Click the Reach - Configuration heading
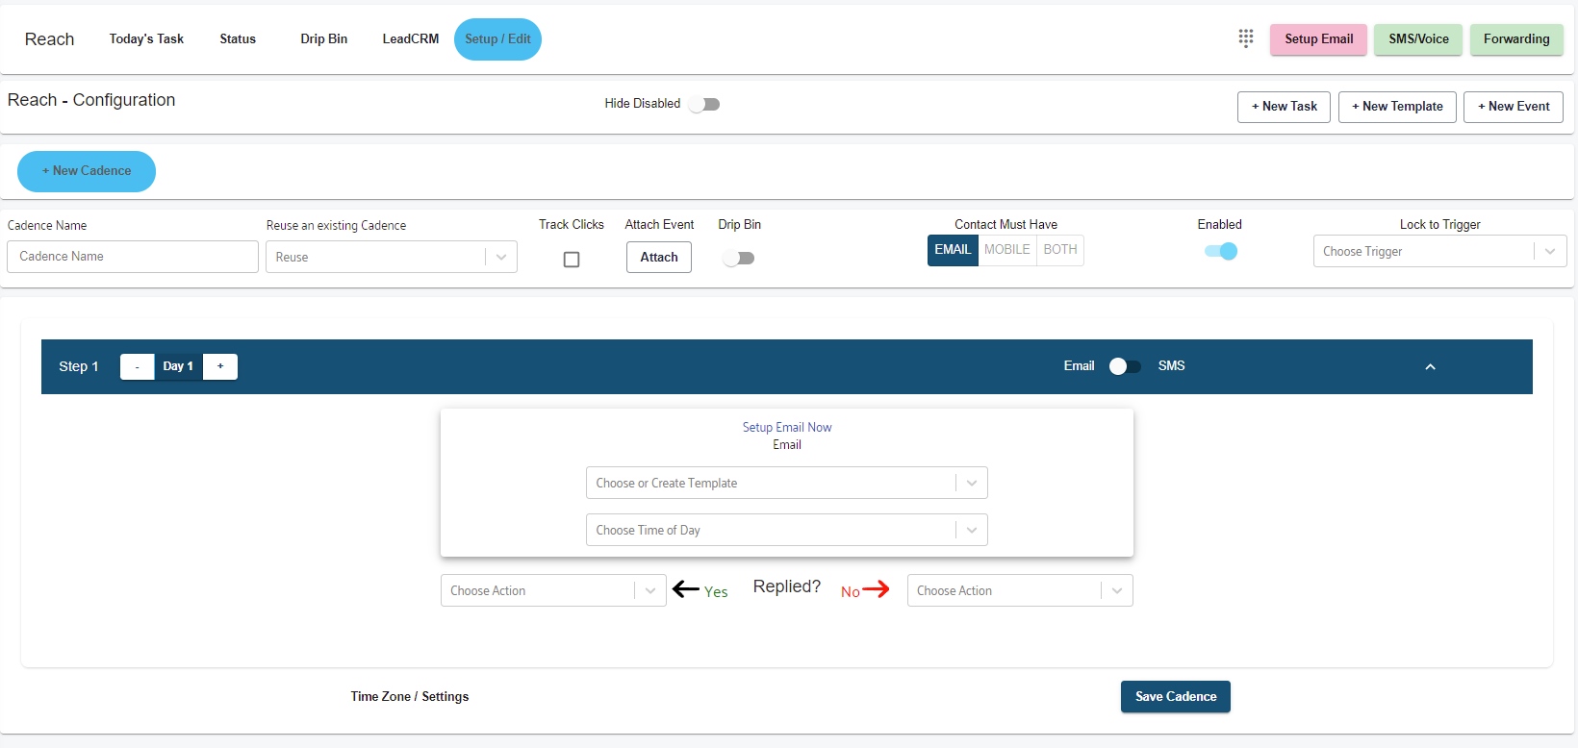The image size is (1578, 748). pos(91,100)
